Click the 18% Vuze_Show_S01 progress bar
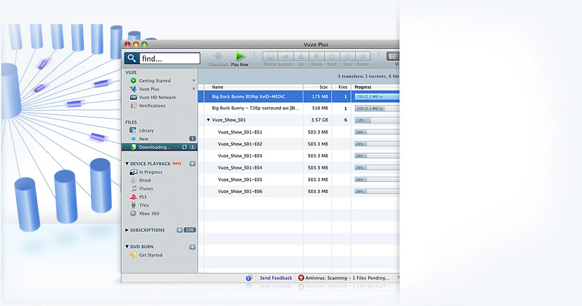 point(377,121)
